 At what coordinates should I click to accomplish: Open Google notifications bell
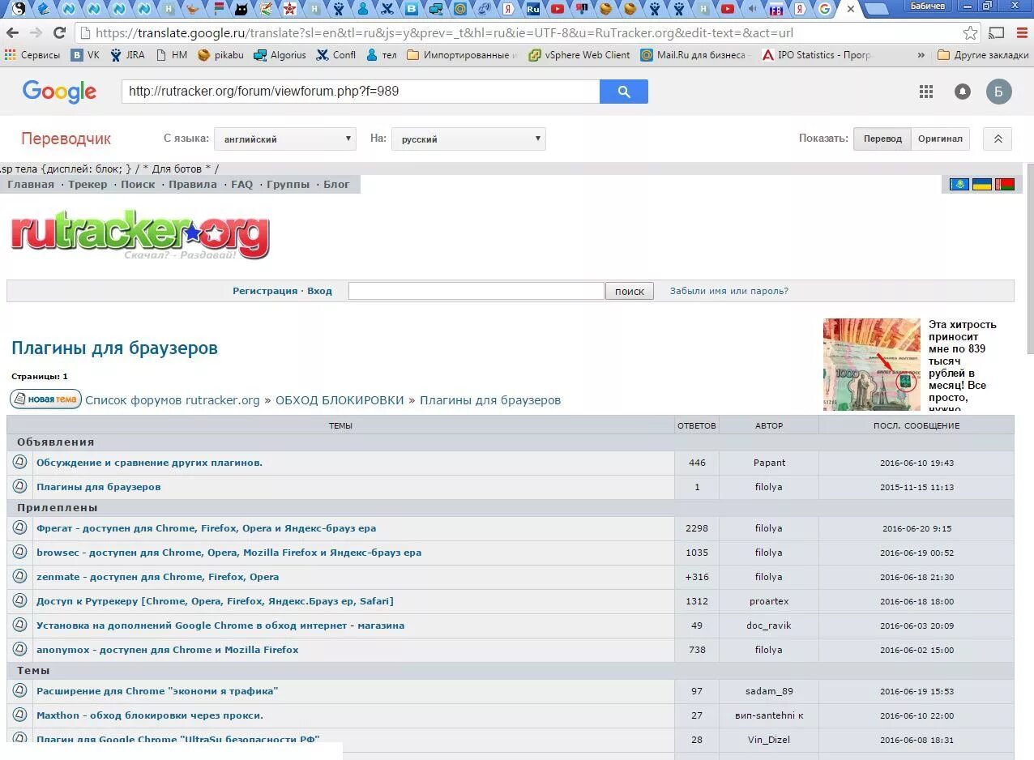tap(963, 92)
